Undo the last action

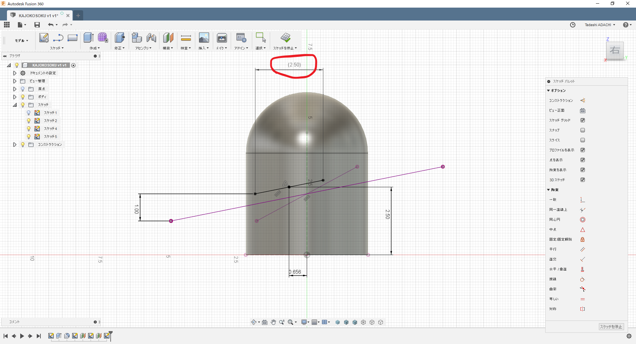(x=51, y=25)
